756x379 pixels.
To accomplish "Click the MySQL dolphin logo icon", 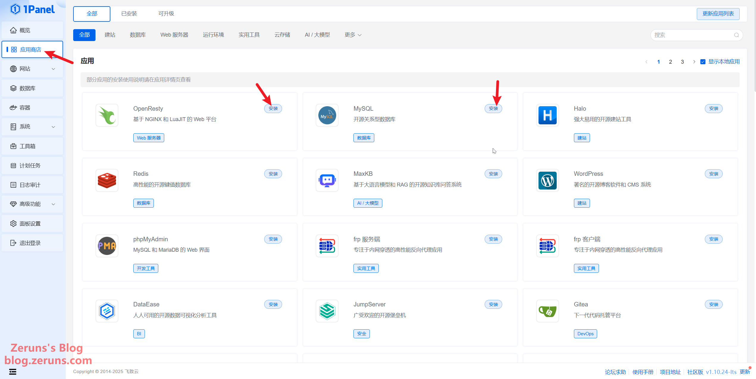I will (327, 115).
